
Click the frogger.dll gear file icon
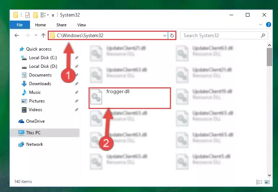pos(96,97)
